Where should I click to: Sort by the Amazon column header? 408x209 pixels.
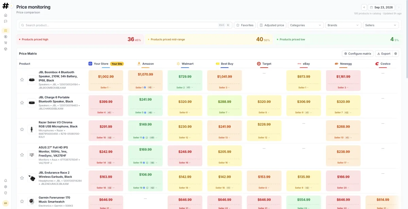pyautogui.click(x=146, y=64)
